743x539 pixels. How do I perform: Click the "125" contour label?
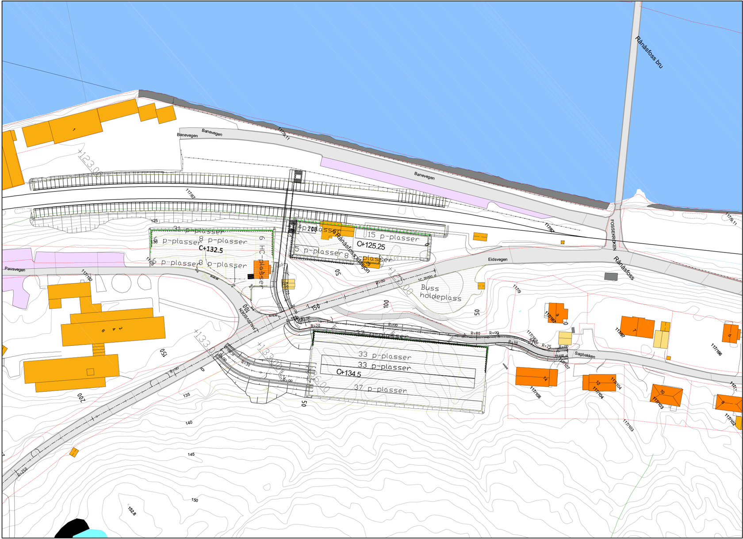coord(154,221)
